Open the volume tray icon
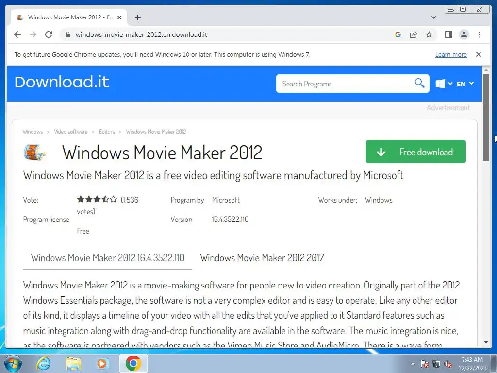Viewport: 497px width, 373px height. point(448,364)
